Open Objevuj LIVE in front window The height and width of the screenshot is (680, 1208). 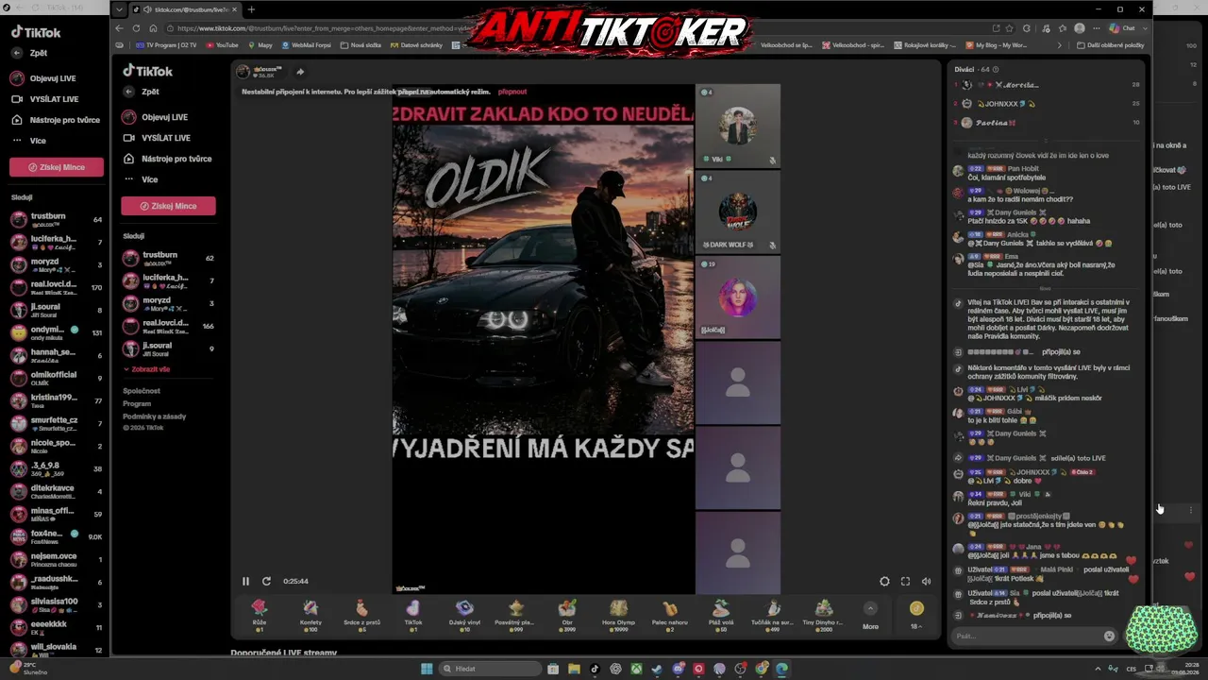click(x=156, y=117)
